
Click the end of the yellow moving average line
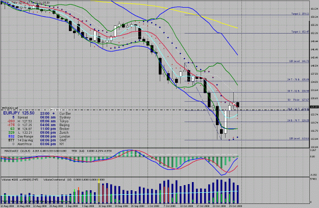pos(237,28)
